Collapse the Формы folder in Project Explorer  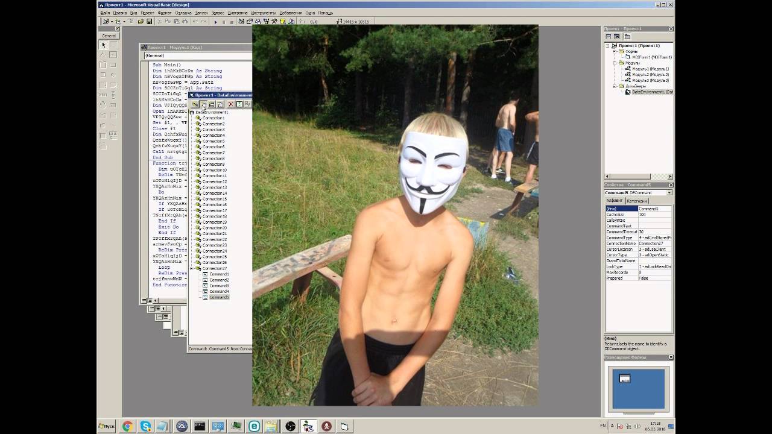tap(615, 51)
